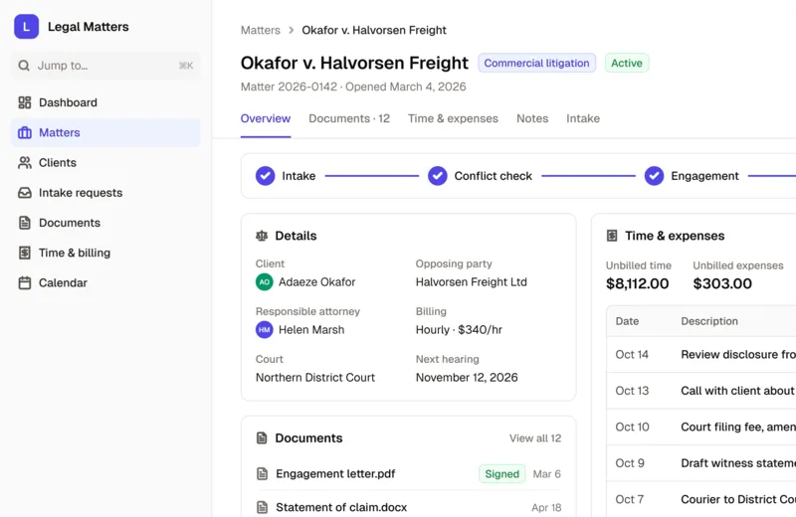Select the Oct 9 draft witness row

pos(701,463)
